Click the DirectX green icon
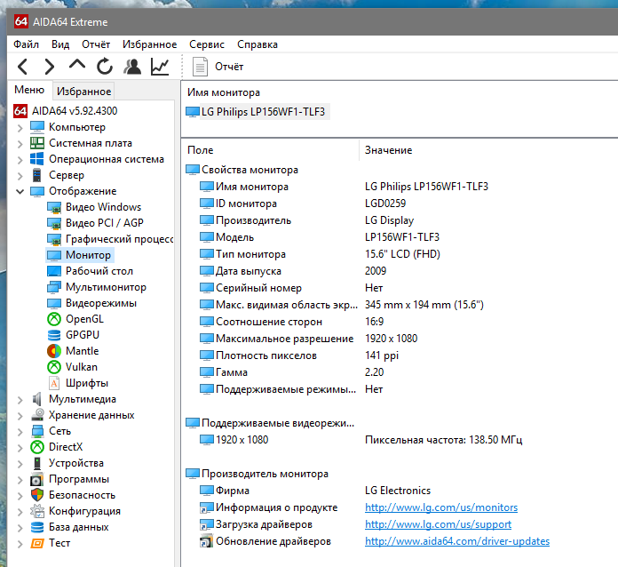Screen dimensions: 618x567 (37, 447)
